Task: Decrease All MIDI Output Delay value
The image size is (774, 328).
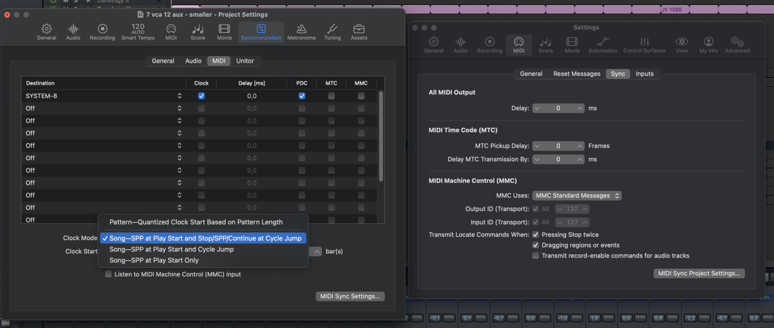Action: point(537,108)
